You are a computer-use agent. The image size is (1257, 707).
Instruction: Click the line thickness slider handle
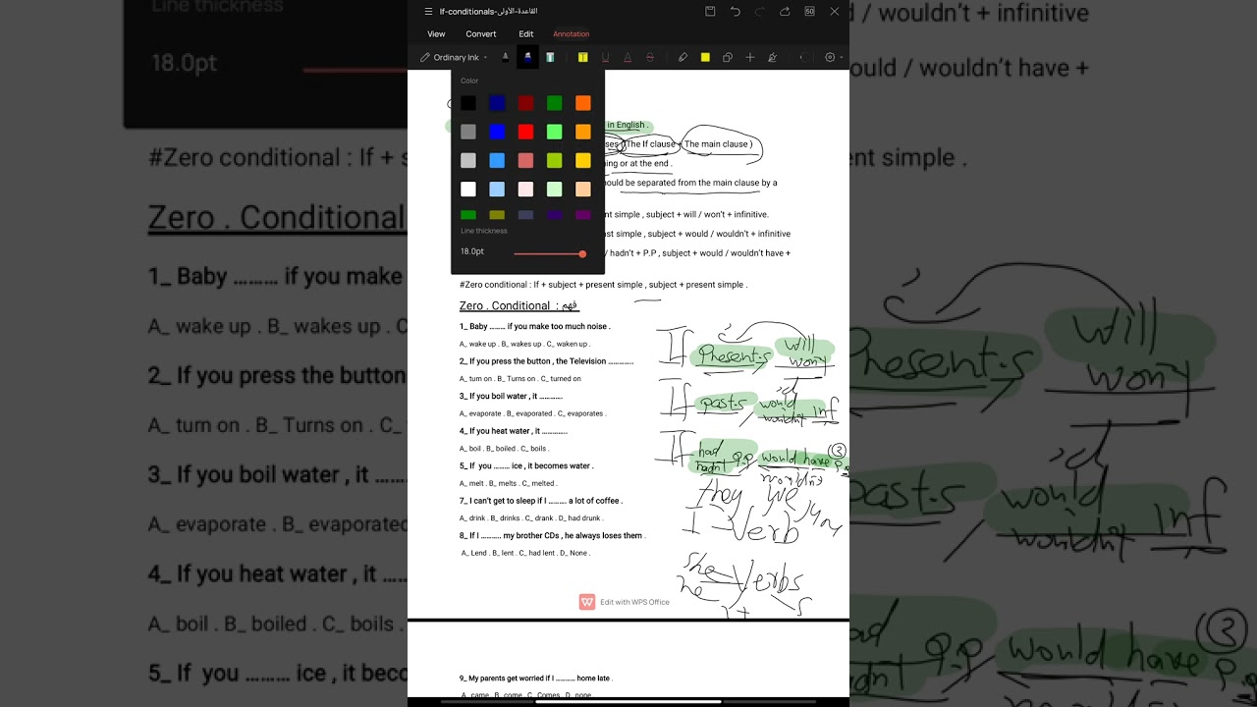tap(582, 254)
